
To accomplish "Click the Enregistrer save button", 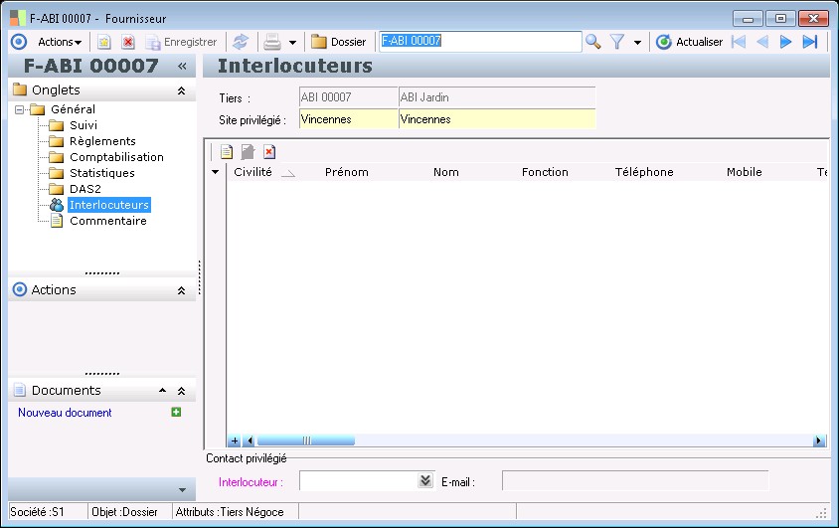I will click(182, 42).
